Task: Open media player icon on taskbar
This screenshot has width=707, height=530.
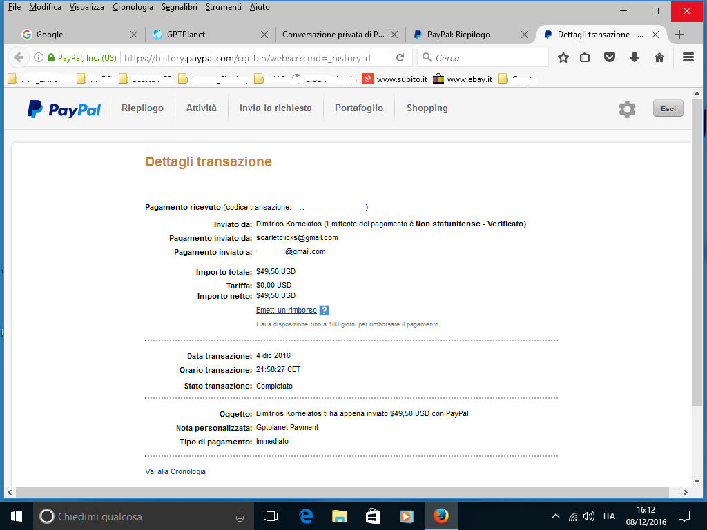Action: [406, 516]
